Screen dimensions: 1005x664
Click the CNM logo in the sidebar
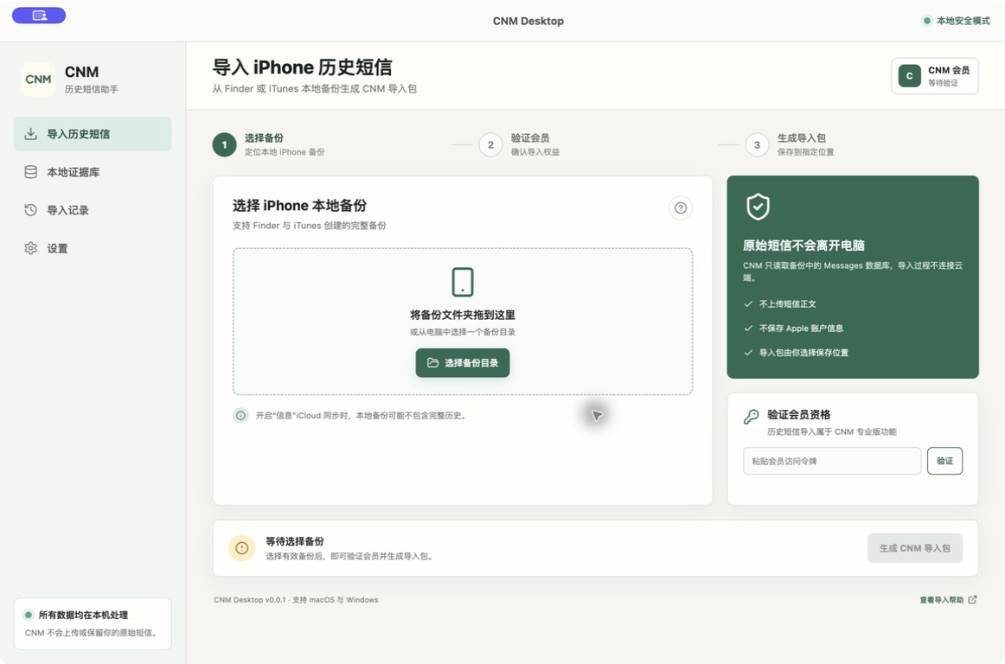pyautogui.click(x=38, y=80)
